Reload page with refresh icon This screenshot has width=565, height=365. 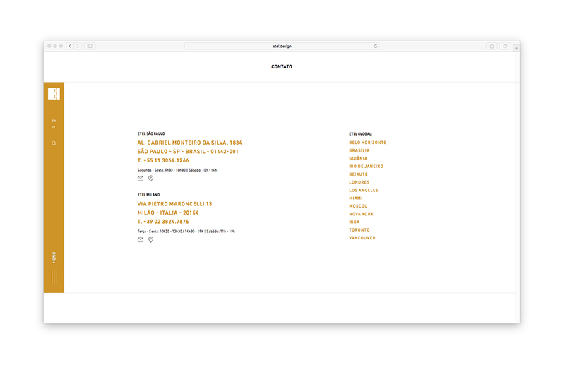pyautogui.click(x=376, y=46)
